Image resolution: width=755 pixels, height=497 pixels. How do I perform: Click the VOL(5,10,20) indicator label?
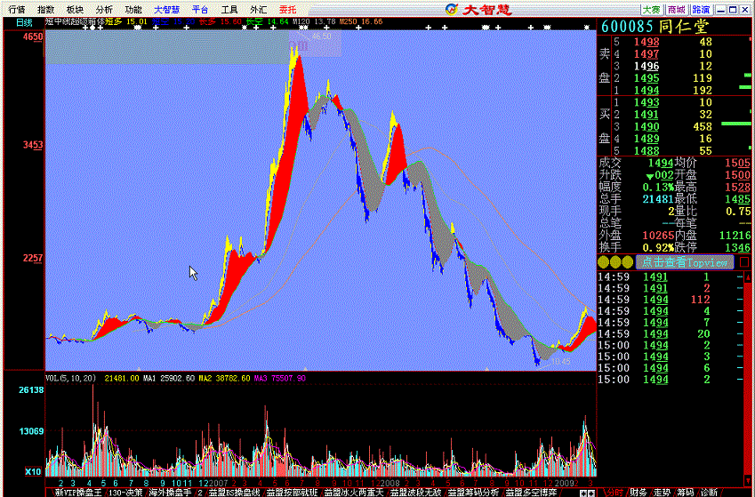click(x=71, y=378)
